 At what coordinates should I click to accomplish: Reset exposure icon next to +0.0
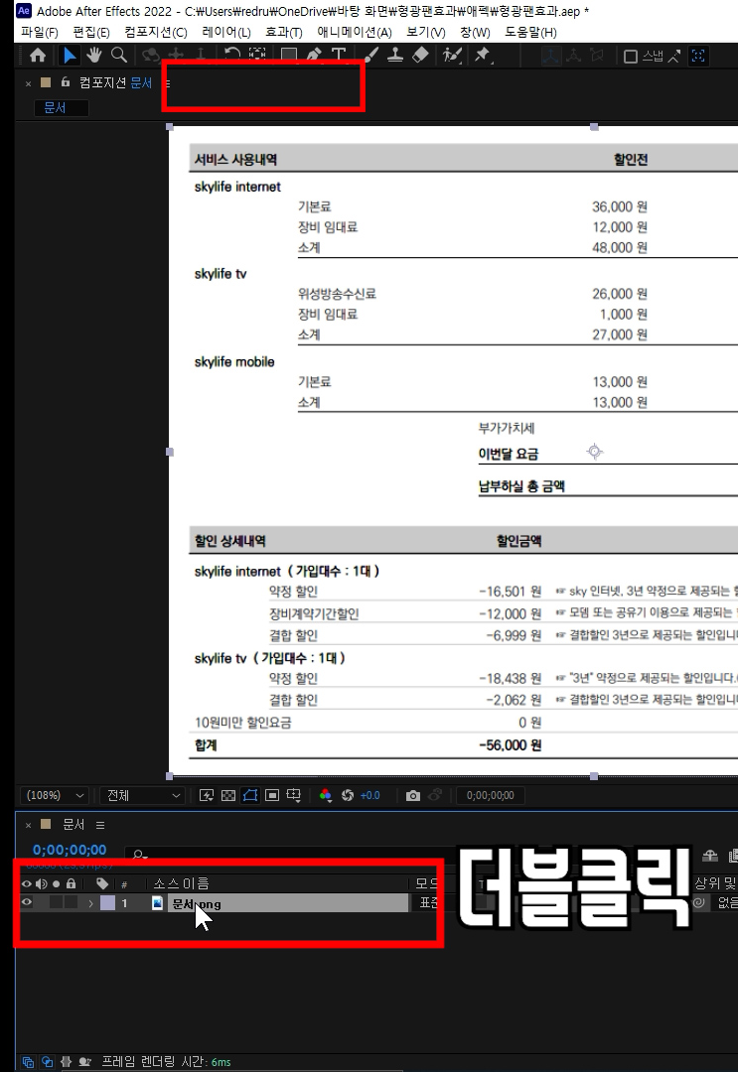tap(348, 795)
